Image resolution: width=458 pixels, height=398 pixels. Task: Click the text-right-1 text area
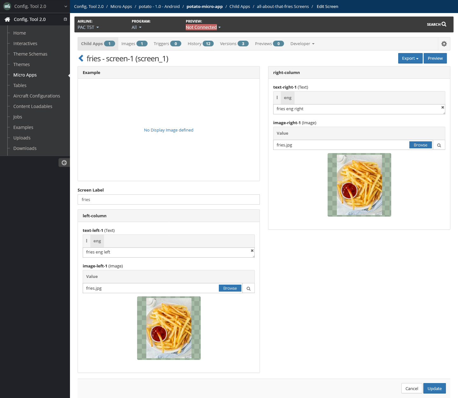(x=359, y=109)
